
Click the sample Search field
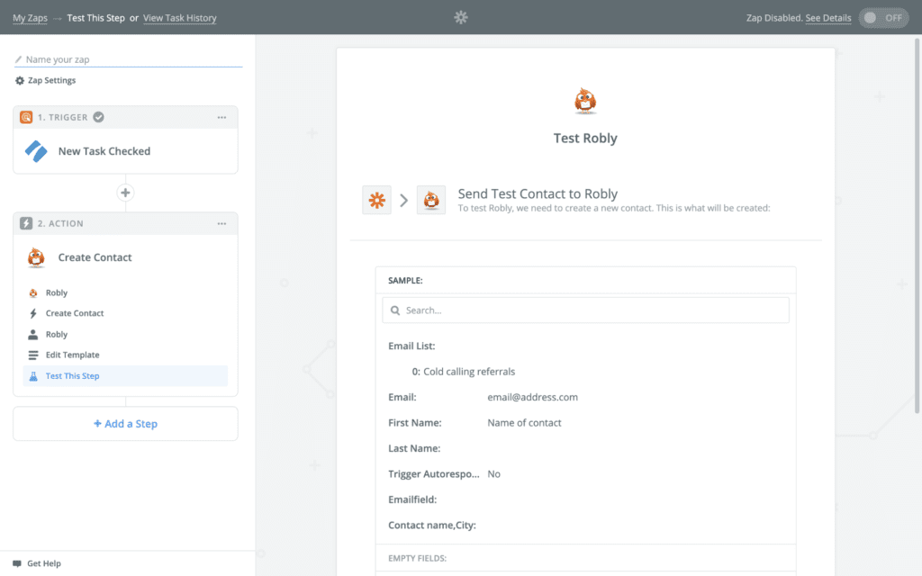tap(585, 310)
